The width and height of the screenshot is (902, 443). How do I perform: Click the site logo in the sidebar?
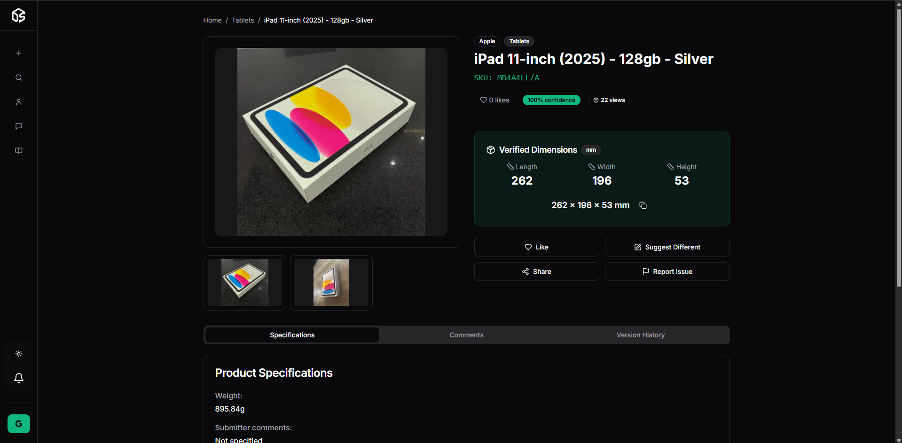[18, 16]
